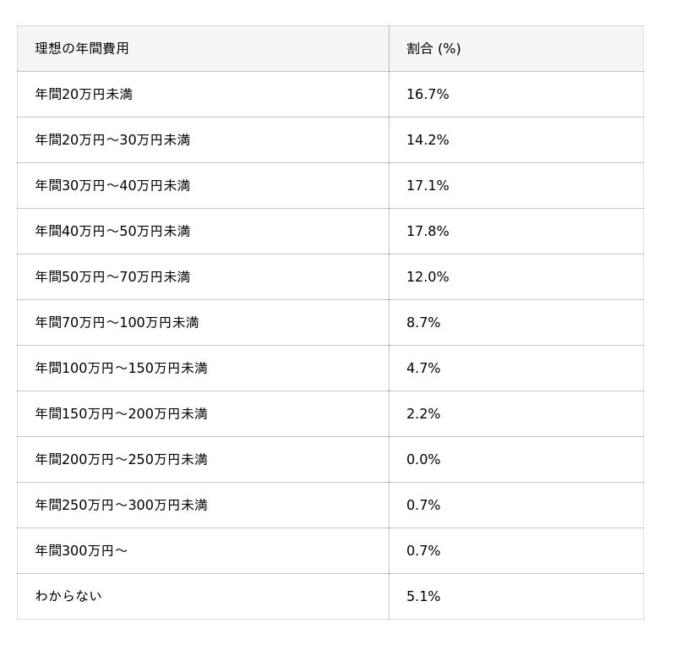
Task: Click the 0.0% value cell
Action: pos(423,460)
